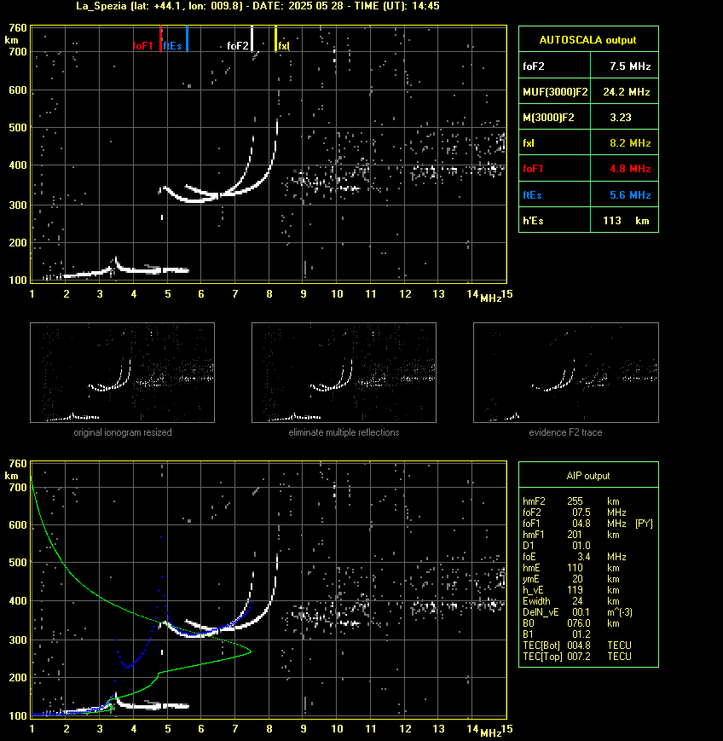Click the Ewidth label in AIP output
723x741 pixels.
[x=537, y=601]
